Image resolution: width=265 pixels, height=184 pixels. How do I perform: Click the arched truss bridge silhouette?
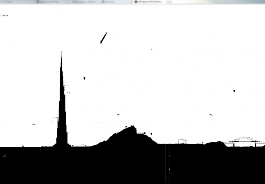(244, 140)
